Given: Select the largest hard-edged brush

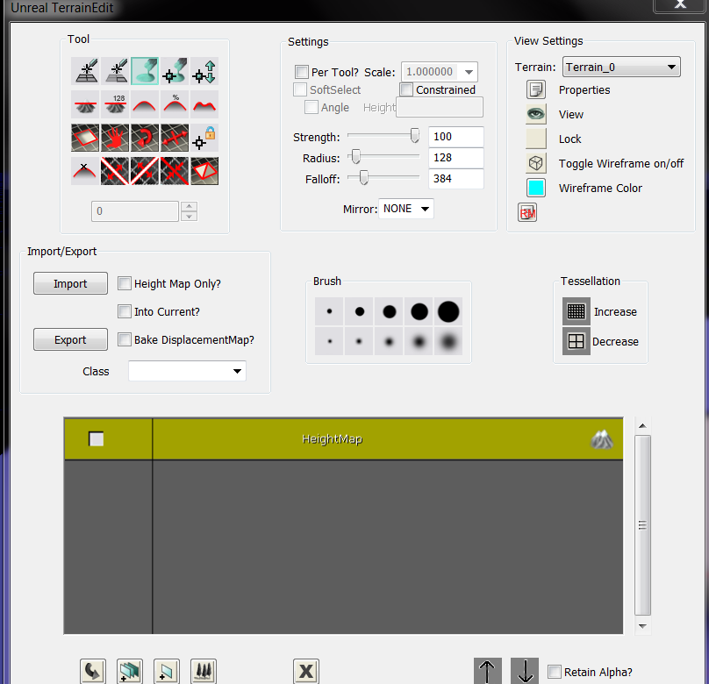Looking at the screenshot, I should (x=448, y=311).
